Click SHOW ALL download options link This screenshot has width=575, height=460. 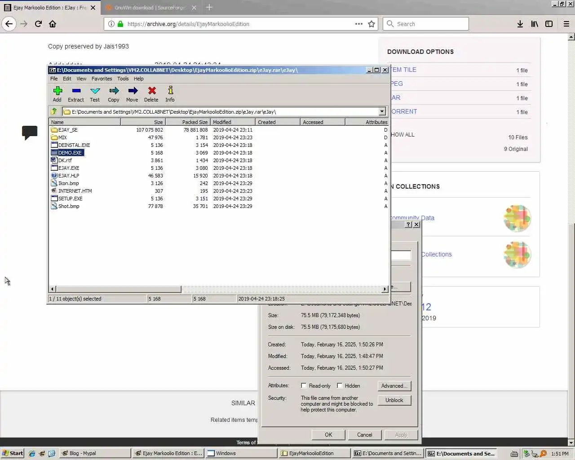402,134
